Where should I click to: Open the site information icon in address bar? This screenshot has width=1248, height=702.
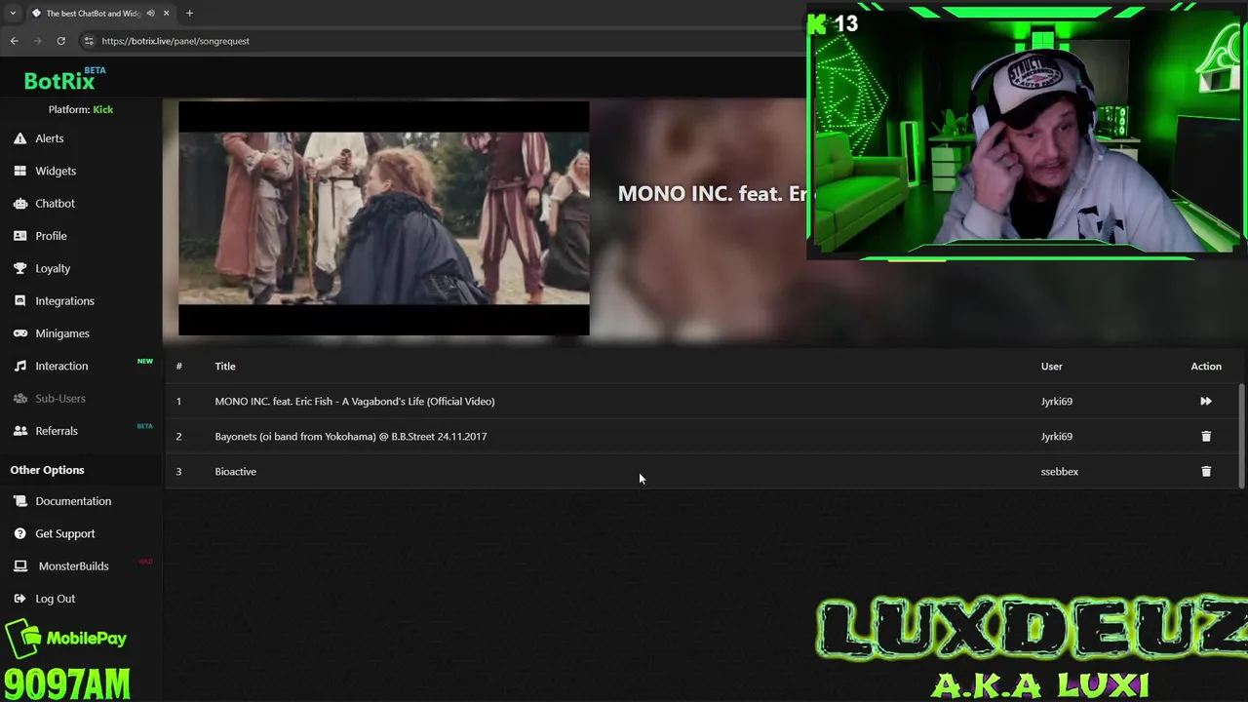coord(89,41)
